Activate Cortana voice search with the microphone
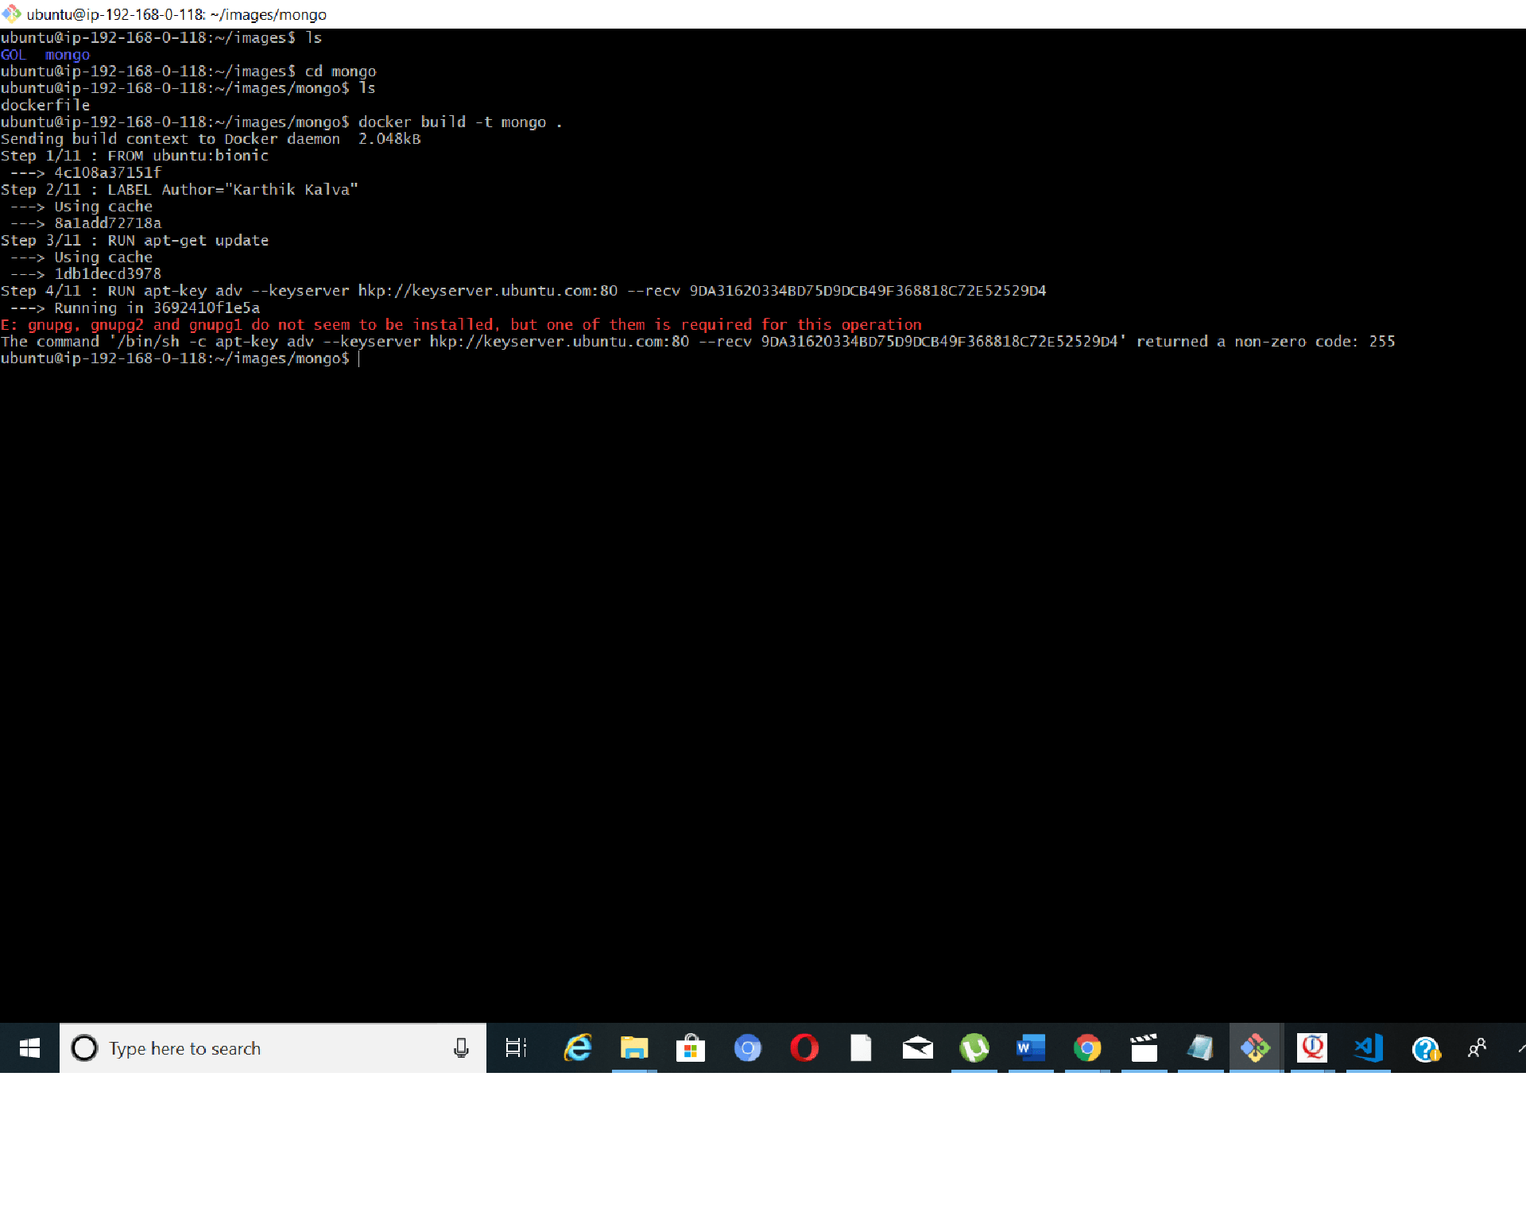The width and height of the screenshot is (1526, 1208). (461, 1048)
